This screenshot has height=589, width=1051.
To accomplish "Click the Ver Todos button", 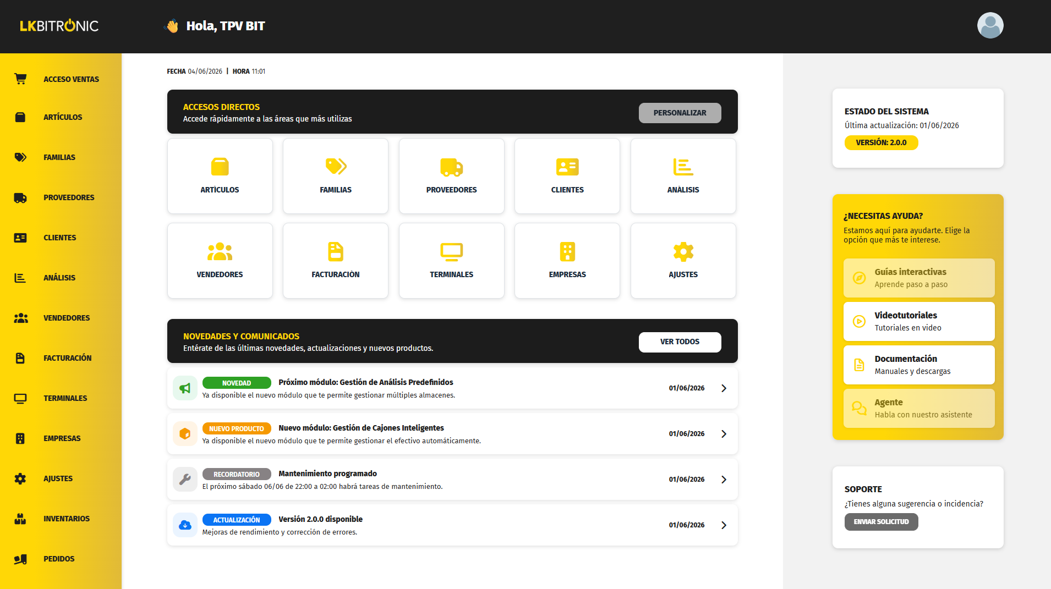I will tap(680, 342).
